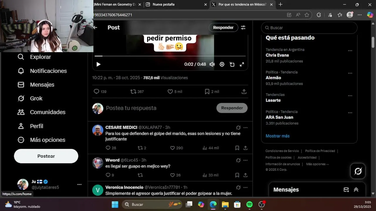Open options for Lasarte trend
The image size is (376, 211).
(350, 96)
